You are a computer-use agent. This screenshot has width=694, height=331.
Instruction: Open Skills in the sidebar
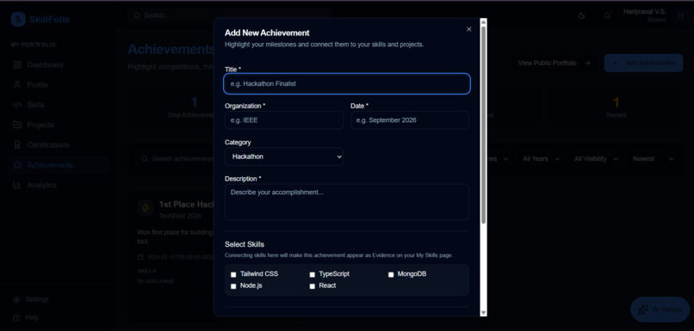(58, 105)
